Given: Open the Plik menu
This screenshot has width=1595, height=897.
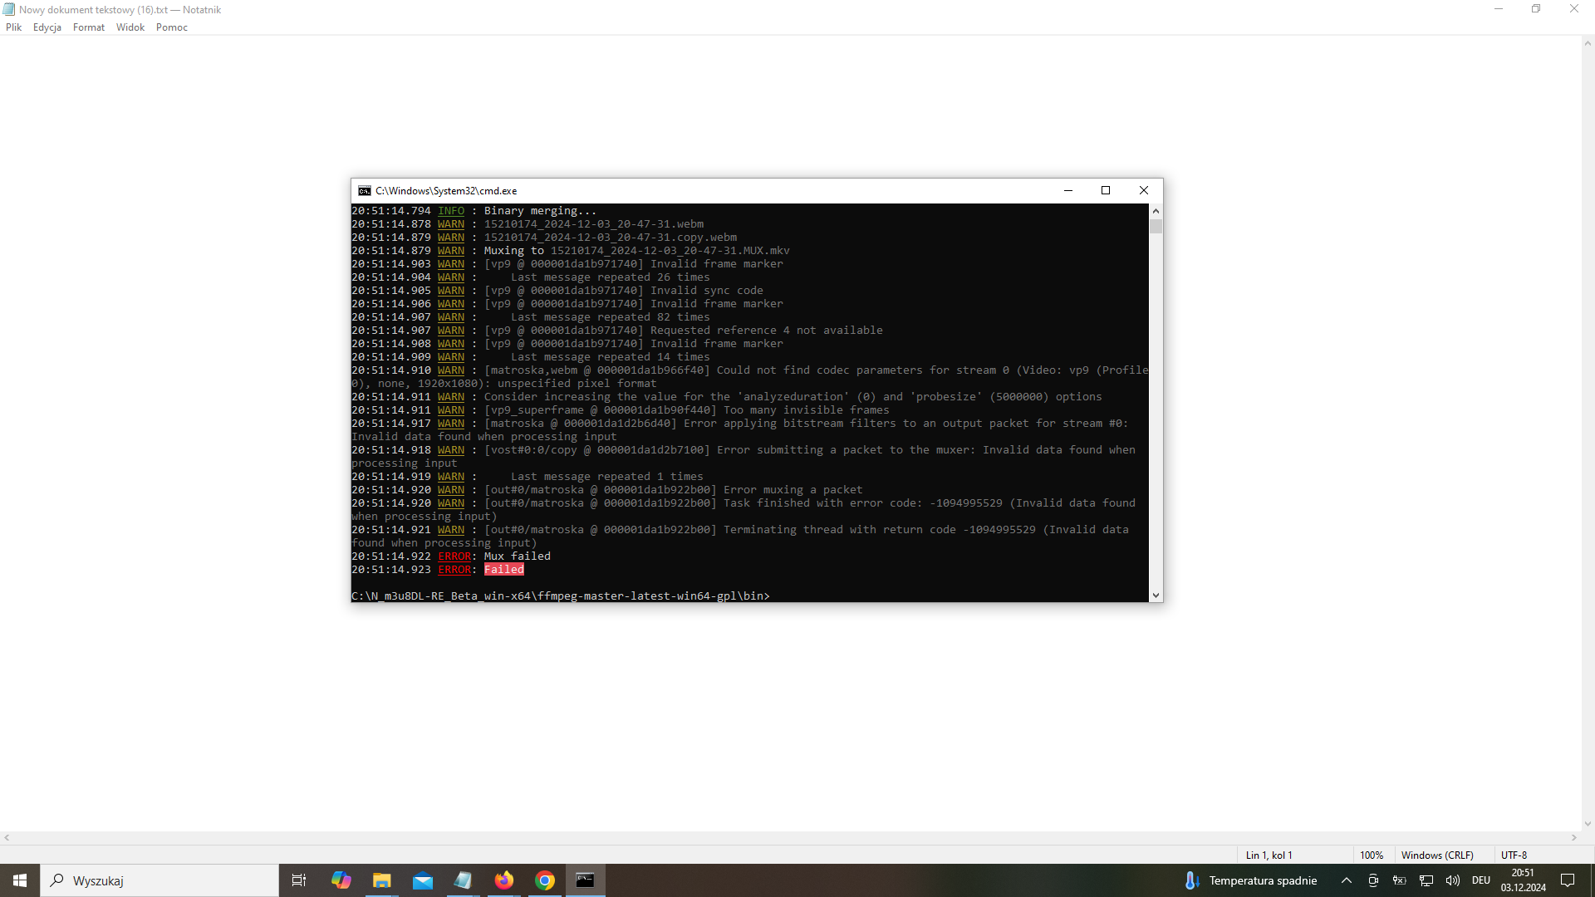Looking at the screenshot, I should click(x=14, y=27).
